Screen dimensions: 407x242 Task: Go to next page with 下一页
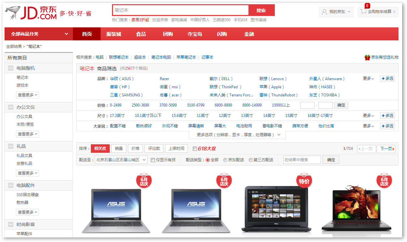[386, 149]
